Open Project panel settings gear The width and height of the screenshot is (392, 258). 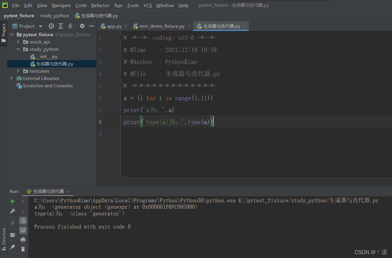pyautogui.click(x=82, y=26)
